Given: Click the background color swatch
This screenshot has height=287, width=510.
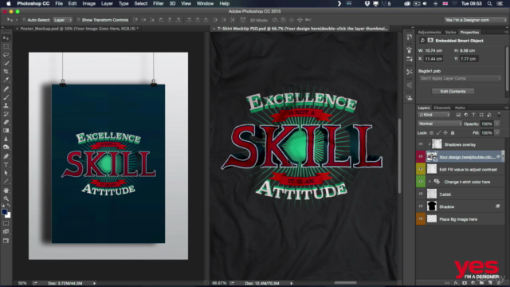Looking at the screenshot, I should pos(8,215).
